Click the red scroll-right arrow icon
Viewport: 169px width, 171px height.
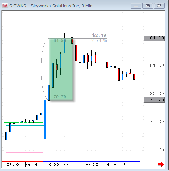pyautogui.click(x=161, y=164)
